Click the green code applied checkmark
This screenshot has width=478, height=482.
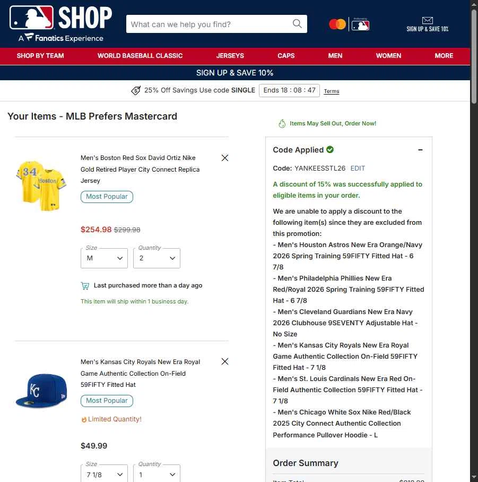tap(330, 149)
